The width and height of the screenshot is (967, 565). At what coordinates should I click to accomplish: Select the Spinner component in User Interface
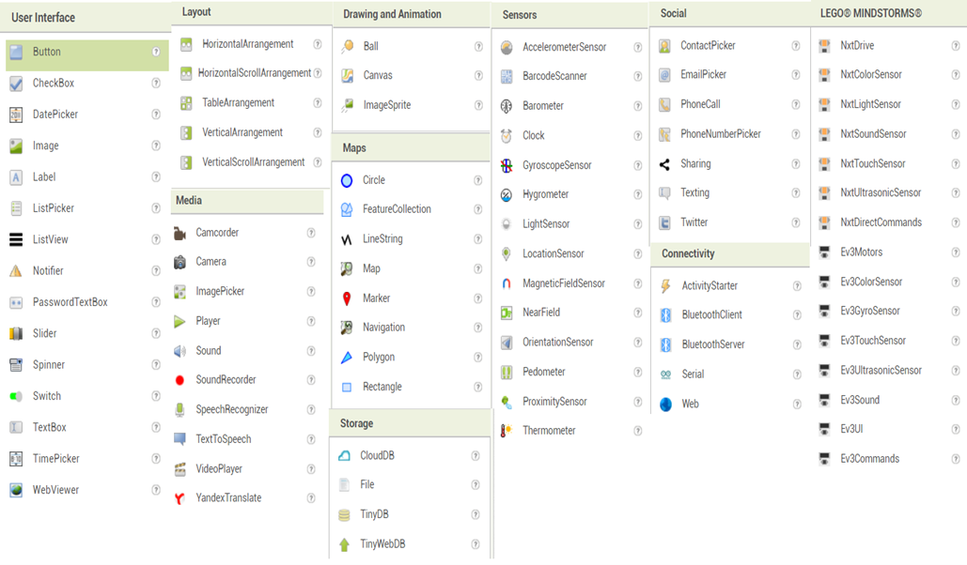coord(48,365)
